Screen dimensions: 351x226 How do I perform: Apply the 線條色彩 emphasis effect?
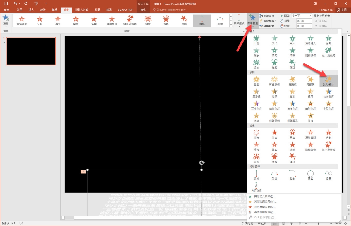(x=274, y=105)
